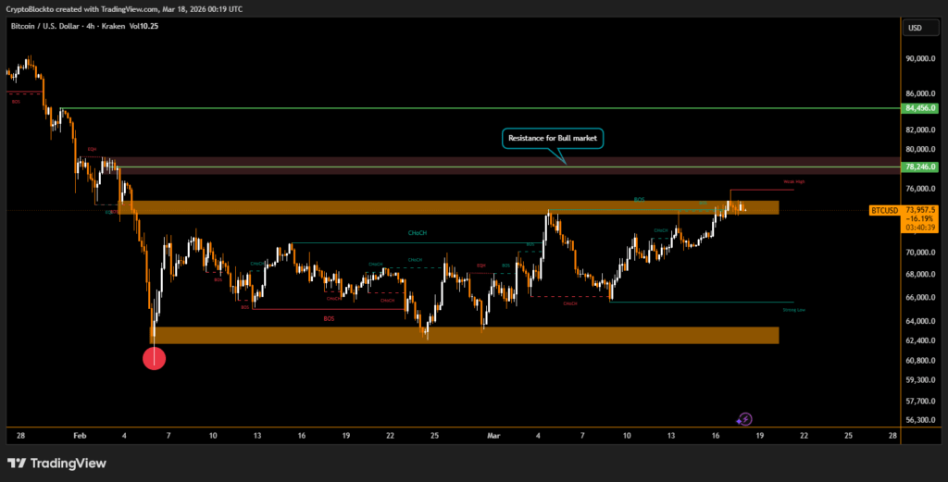Click the Weak High marker label

pyautogui.click(x=793, y=182)
